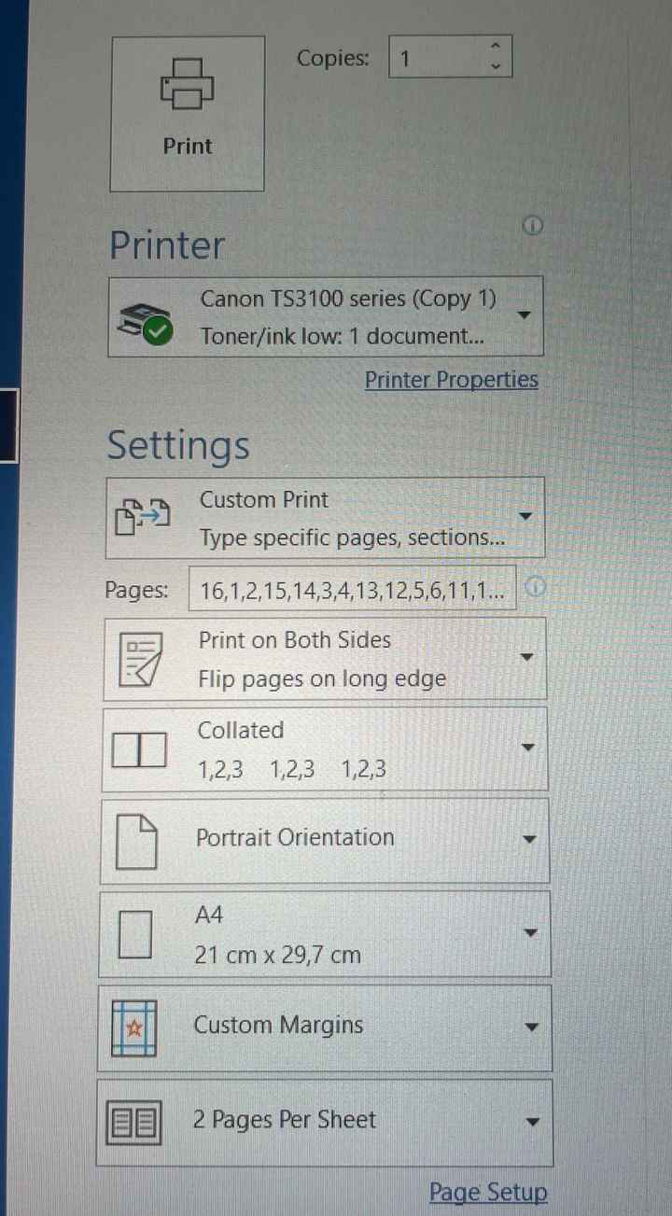Open the Portrait Orientation dropdown
The height and width of the screenshot is (1216, 672).
click(x=325, y=840)
